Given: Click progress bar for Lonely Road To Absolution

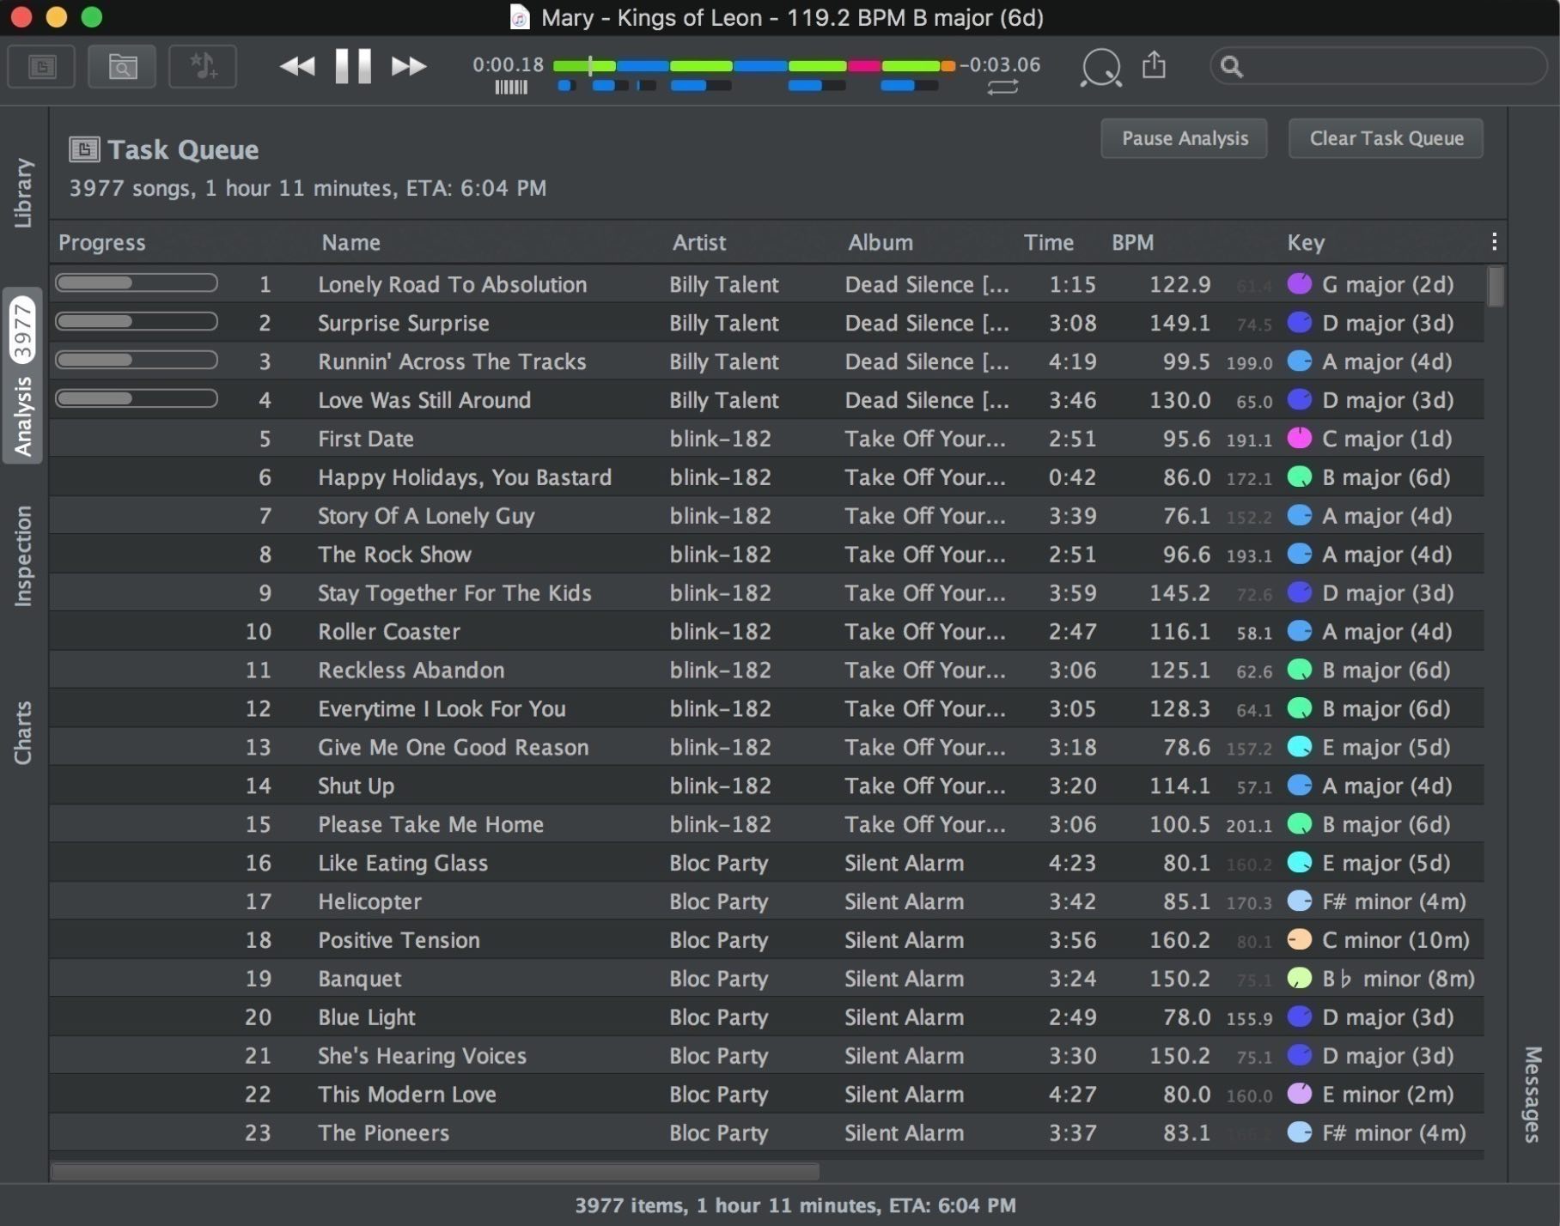Looking at the screenshot, I should click(x=136, y=282).
